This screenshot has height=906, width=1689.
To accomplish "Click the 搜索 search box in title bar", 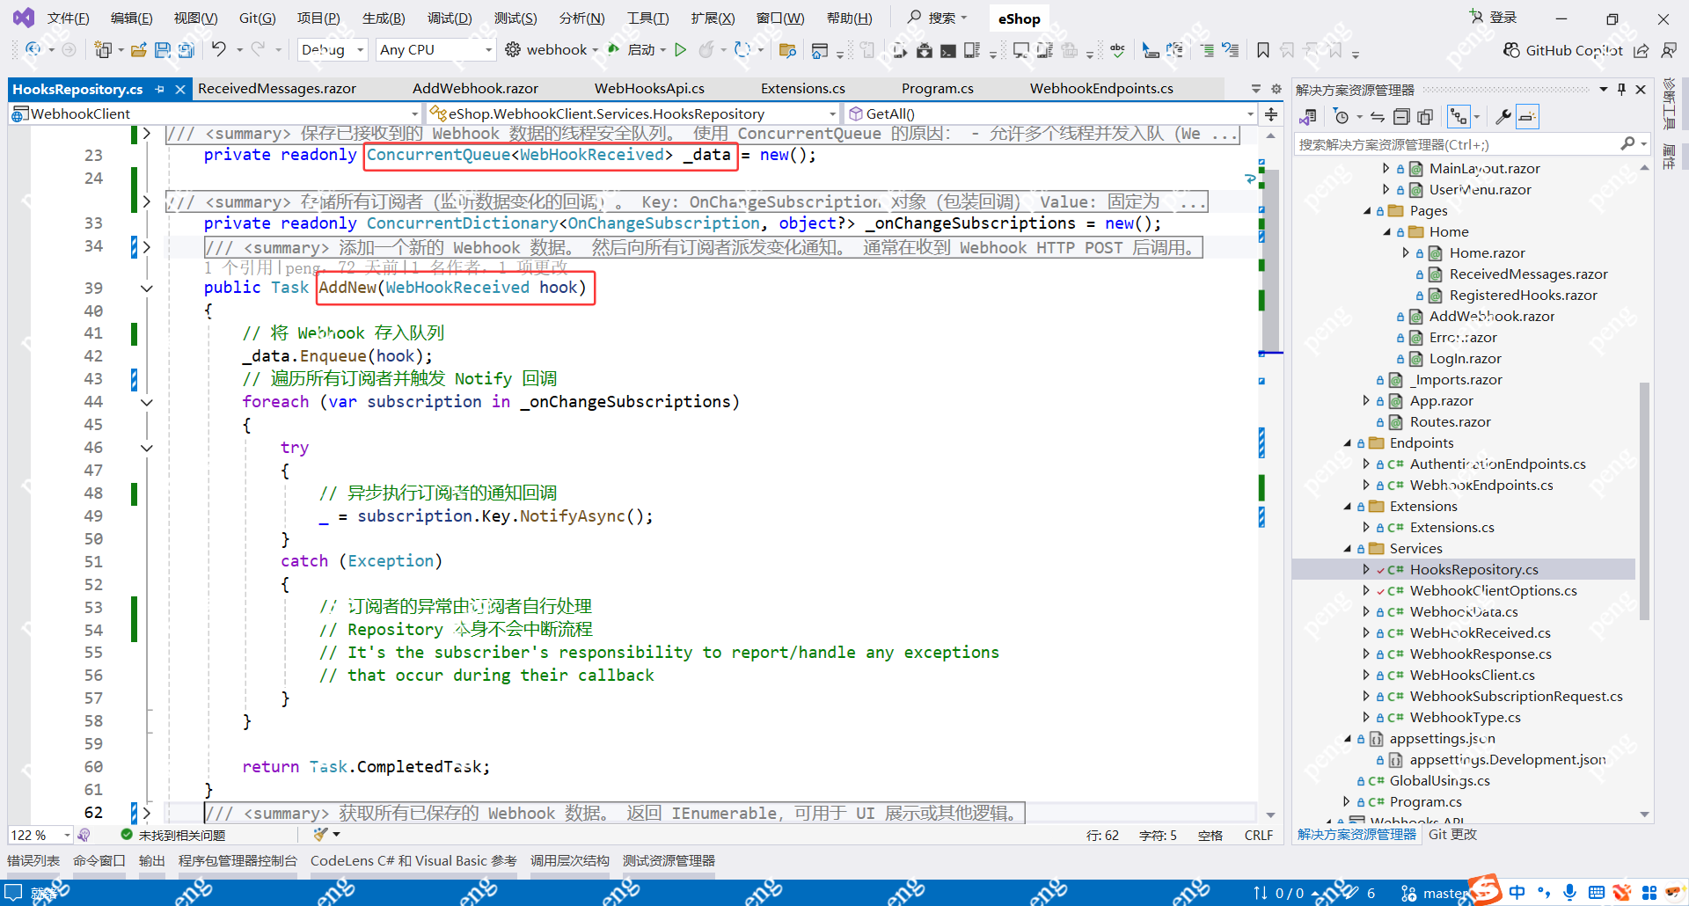I will point(938,18).
